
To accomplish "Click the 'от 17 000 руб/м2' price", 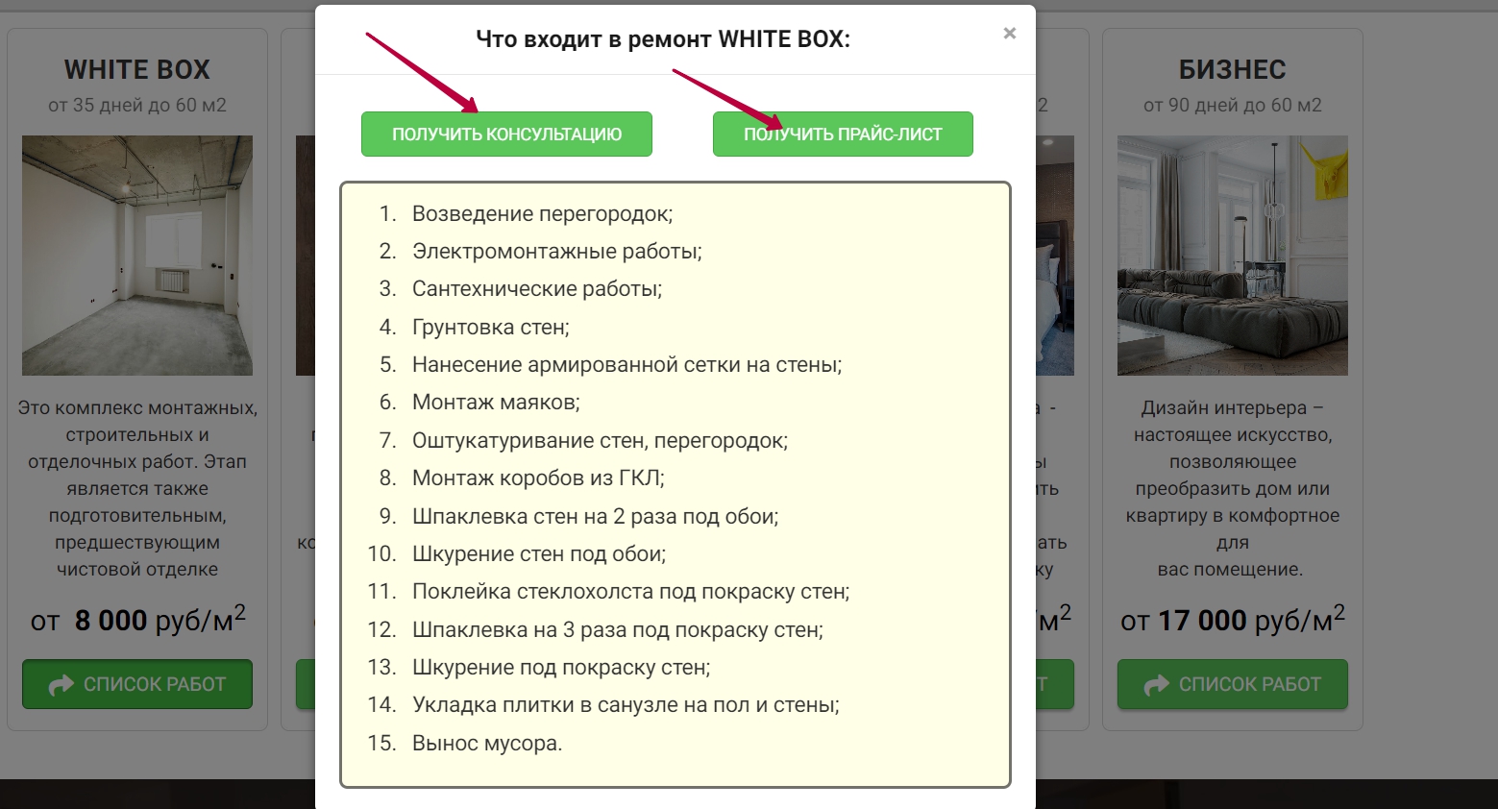I will pos(1232,620).
